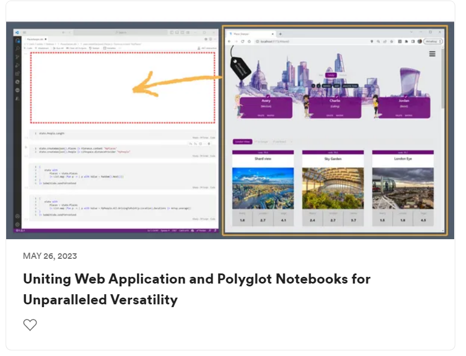Viewport: 466px width, 356px height.
Task: Like the article with the heart icon
Action: (x=30, y=325)
